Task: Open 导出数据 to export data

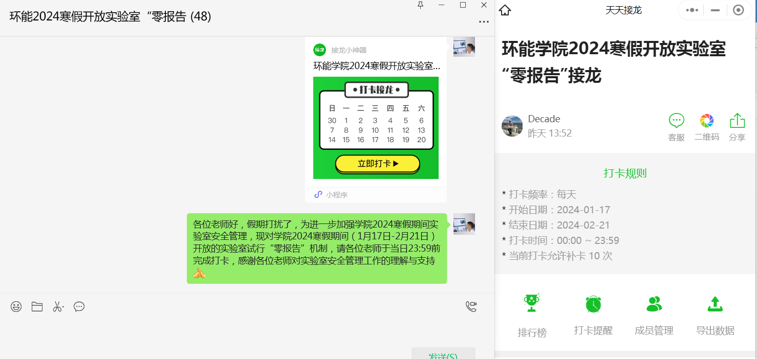Action: pos(715,313)
